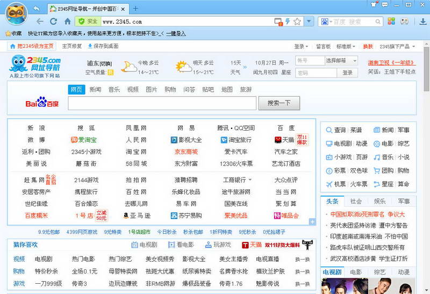Go to browser home page icon
The image size is (430, 294).
pyautogui.click(x=68, y=21)
